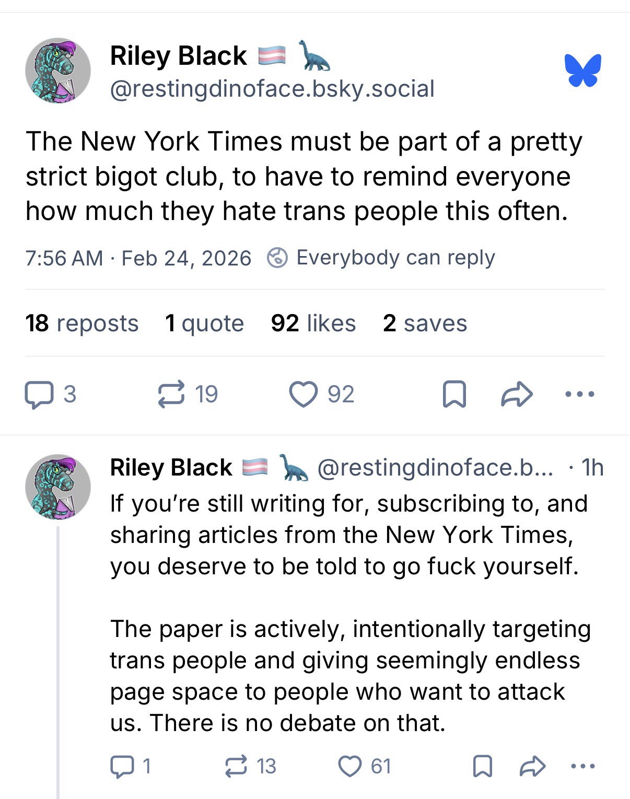Viewport: 630px width, 799px height.
Task: Reply to the main post
Action: tap(39, 395)
